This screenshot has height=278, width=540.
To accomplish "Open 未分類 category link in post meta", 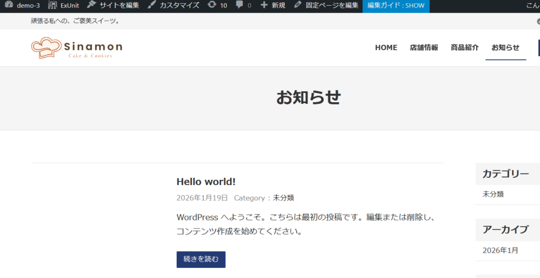I will tap(283, 198).
